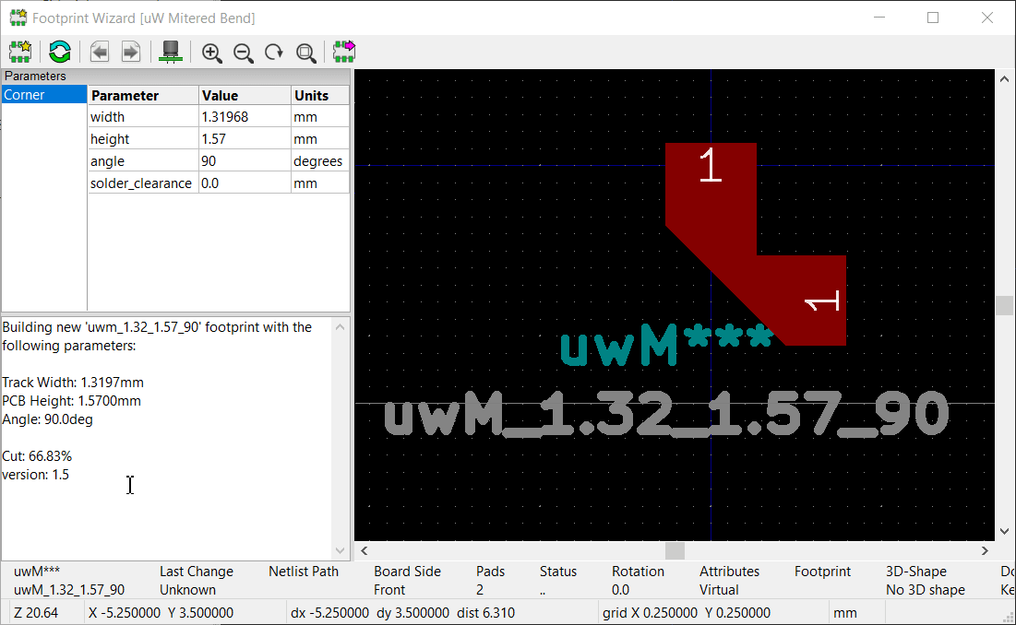Open the 3D viewer for the footprint
Screen dimensions: 1016x625
pos(171,52)
